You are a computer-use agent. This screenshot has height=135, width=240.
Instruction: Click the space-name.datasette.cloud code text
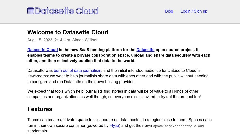click(178, 126)
